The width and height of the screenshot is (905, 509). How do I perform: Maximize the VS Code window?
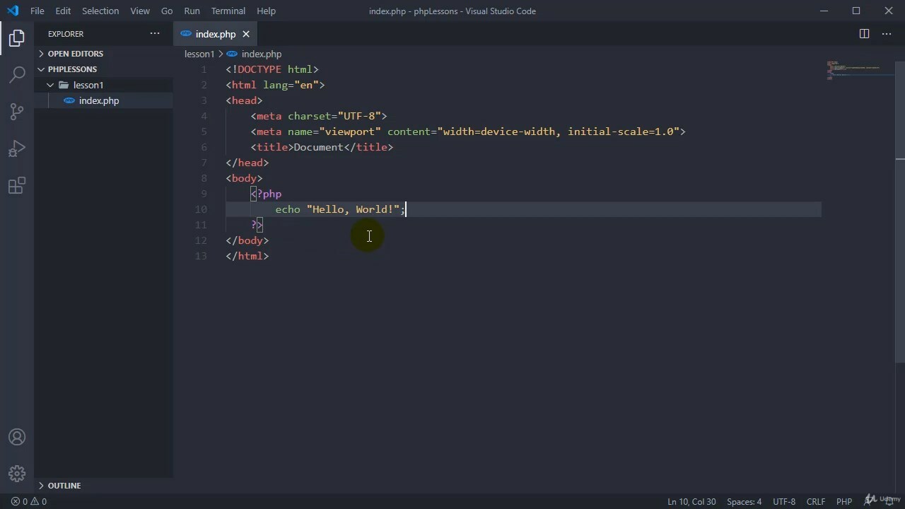point(856,11)
